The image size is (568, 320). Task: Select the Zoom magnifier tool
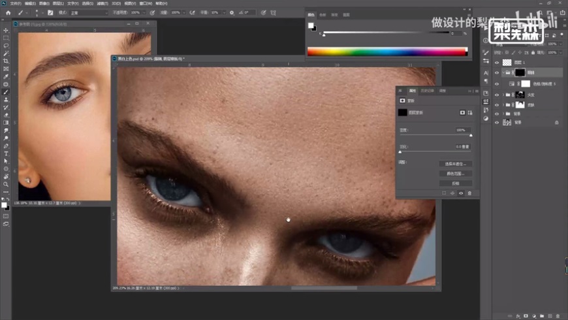click(6, 184)
